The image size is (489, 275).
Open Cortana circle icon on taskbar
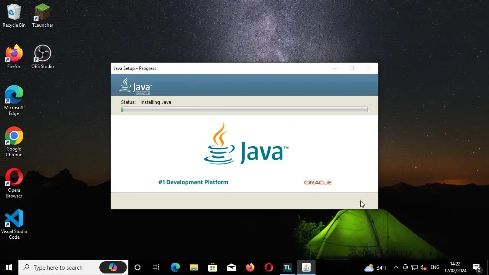tap(138, 267)
